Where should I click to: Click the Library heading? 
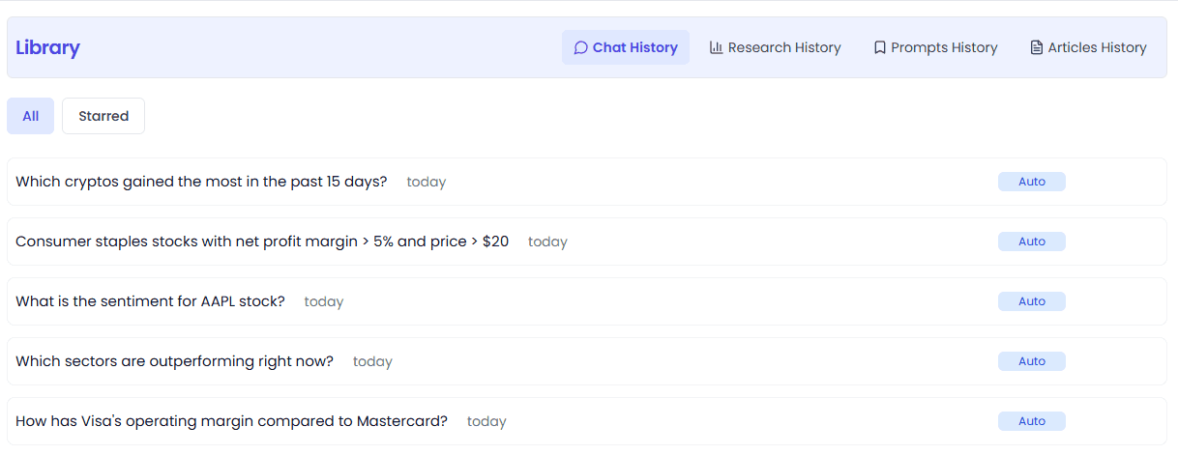point(47,47)
